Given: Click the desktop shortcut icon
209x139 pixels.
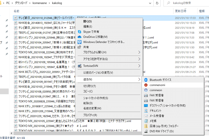Looking at the screenshot, I should 146,105.
